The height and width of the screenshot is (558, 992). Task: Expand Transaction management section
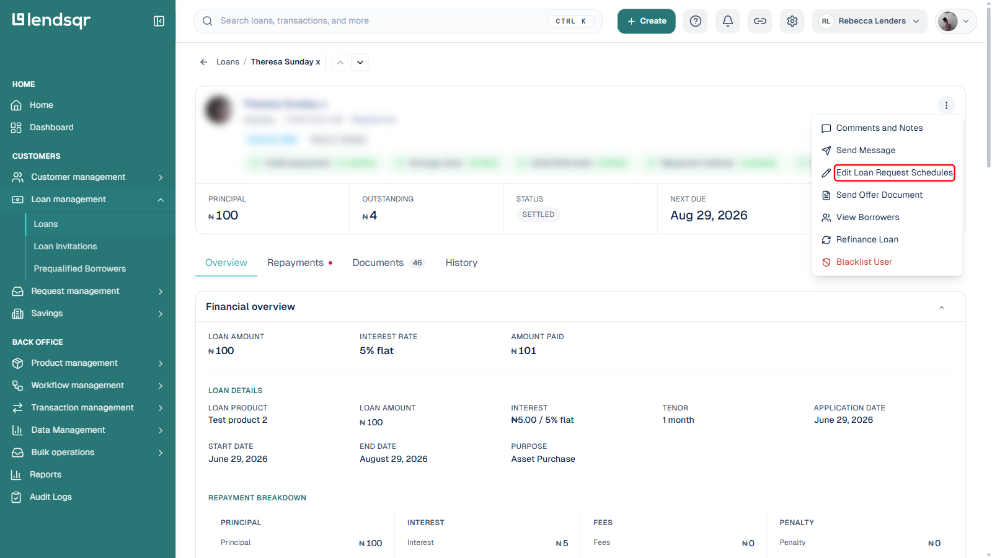87,407
